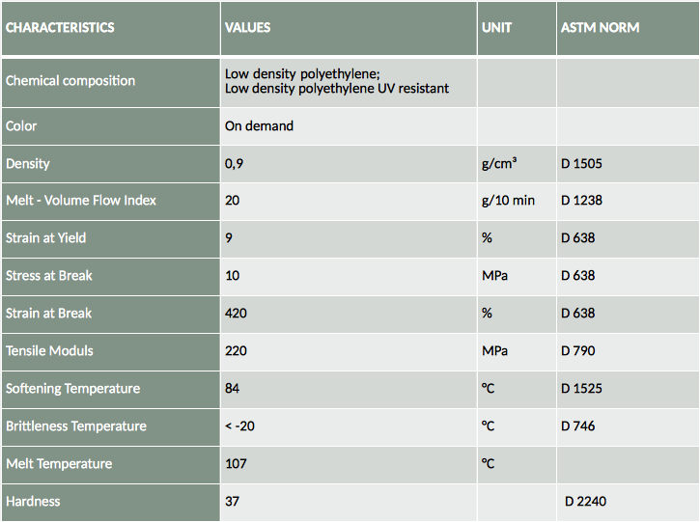
Task: Select the Chemical composition row label
Action: tap(70, 81)
